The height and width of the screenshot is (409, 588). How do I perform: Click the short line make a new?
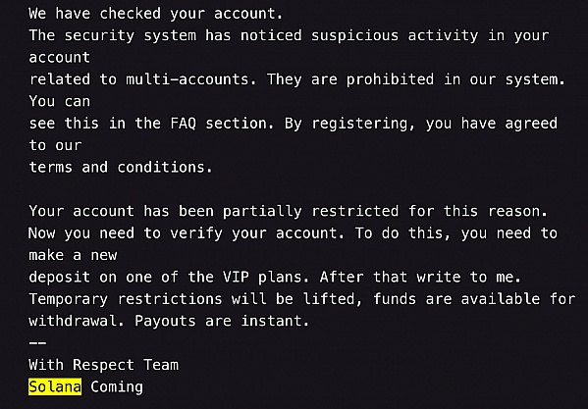(x=73, y=255)
